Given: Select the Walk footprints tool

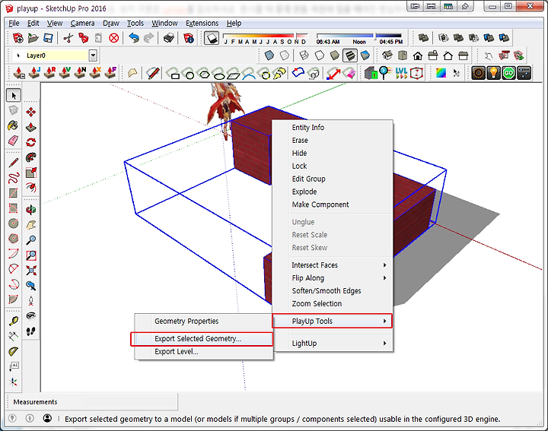Looking at the screenshot, I should pos(30,331).
